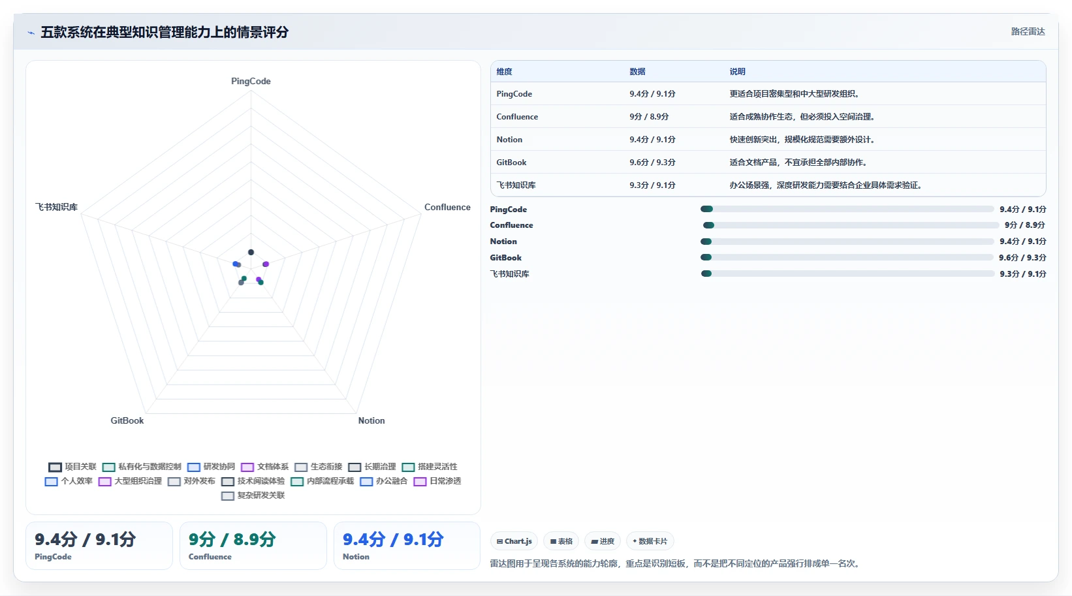Hide the 内部流程承载 legend series
The image size is (1072, 596).
pyautogui.click(x=322, y=481)
